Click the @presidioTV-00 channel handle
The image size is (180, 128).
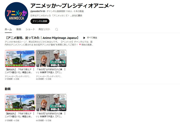pyautogui.click(x=38, y=11)
